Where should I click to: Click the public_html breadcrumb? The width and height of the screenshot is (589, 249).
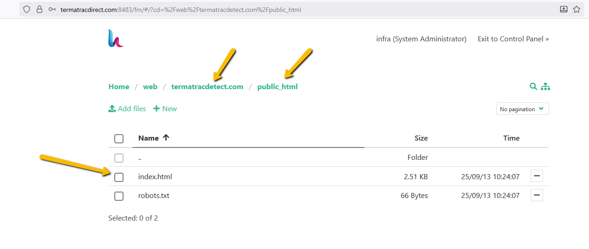coord(277,86)
